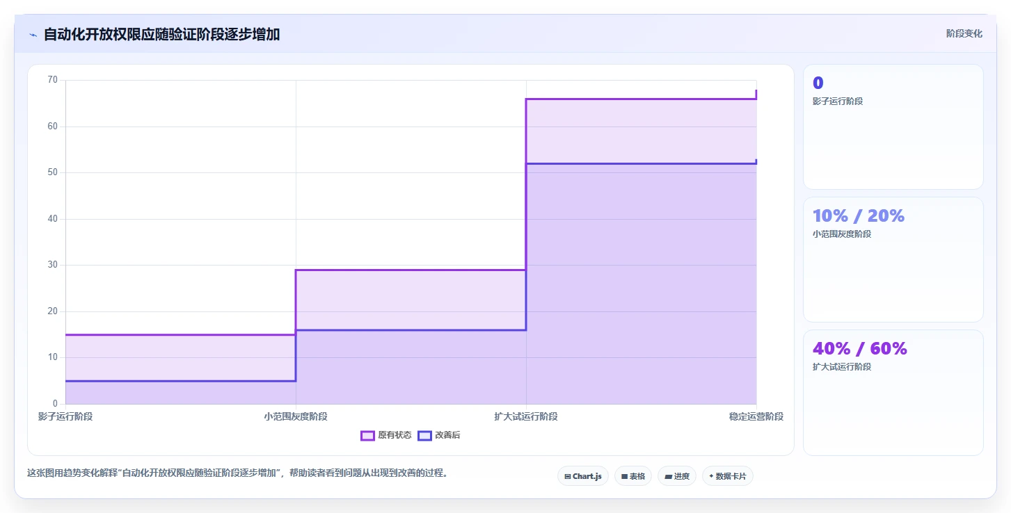
Task: Click the trend icon beside the chart title
Action: pyautogui.click(x=33, y=35)
